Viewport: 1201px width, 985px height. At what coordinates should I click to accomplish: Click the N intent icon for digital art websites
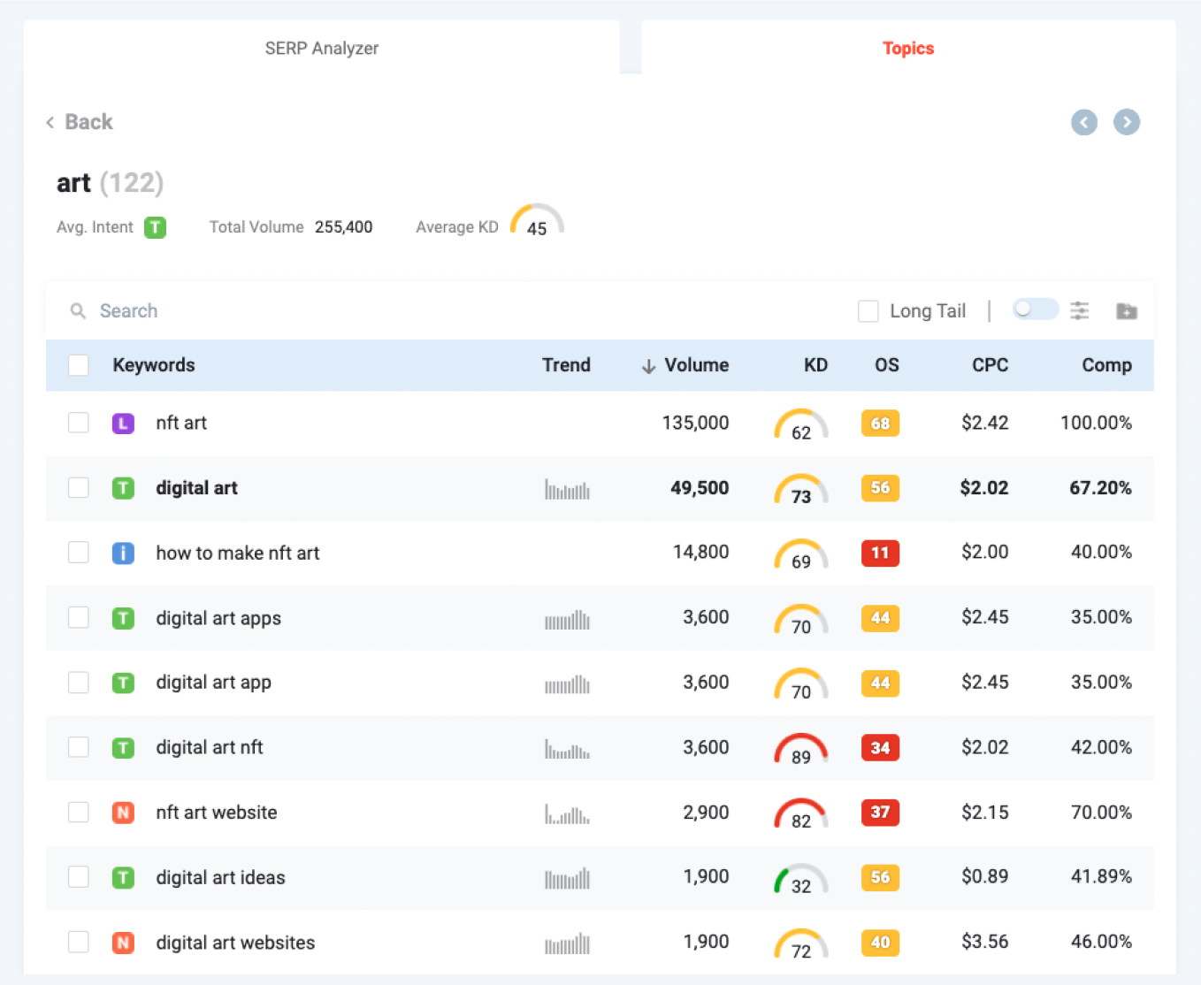pyautogui.click(x=124, y=943)
